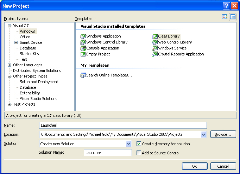Select the Empty Project template icon
This screenshot has height=174, width=240.
[x=83, y=54]
